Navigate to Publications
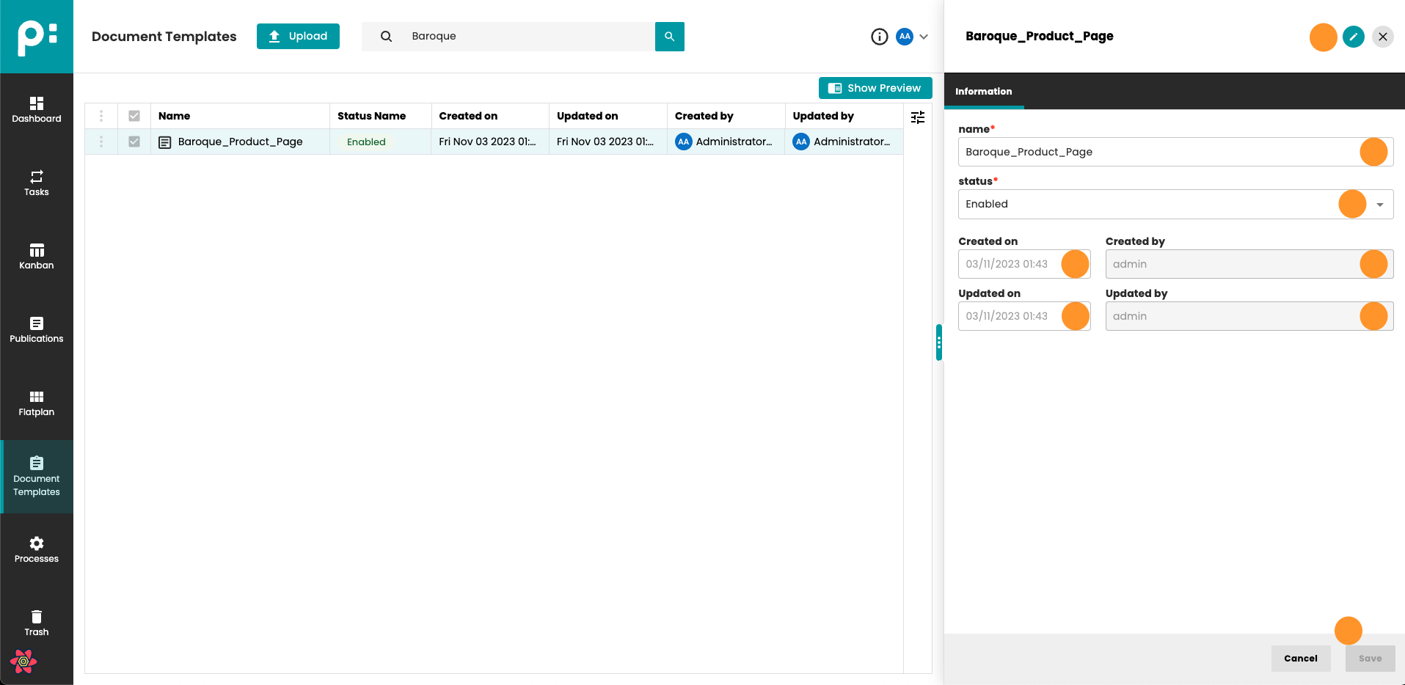 click(36, 329)
